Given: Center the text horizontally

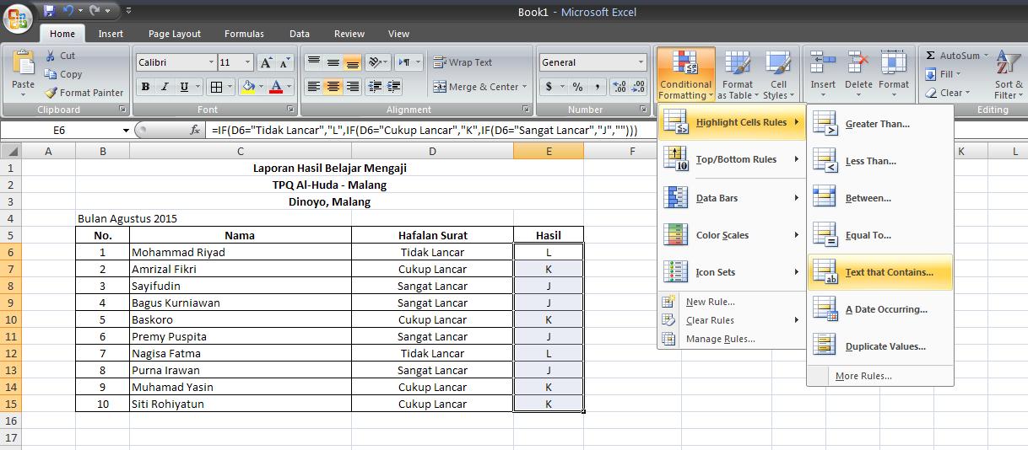Looking at the screenshot, I should point(333,87).
